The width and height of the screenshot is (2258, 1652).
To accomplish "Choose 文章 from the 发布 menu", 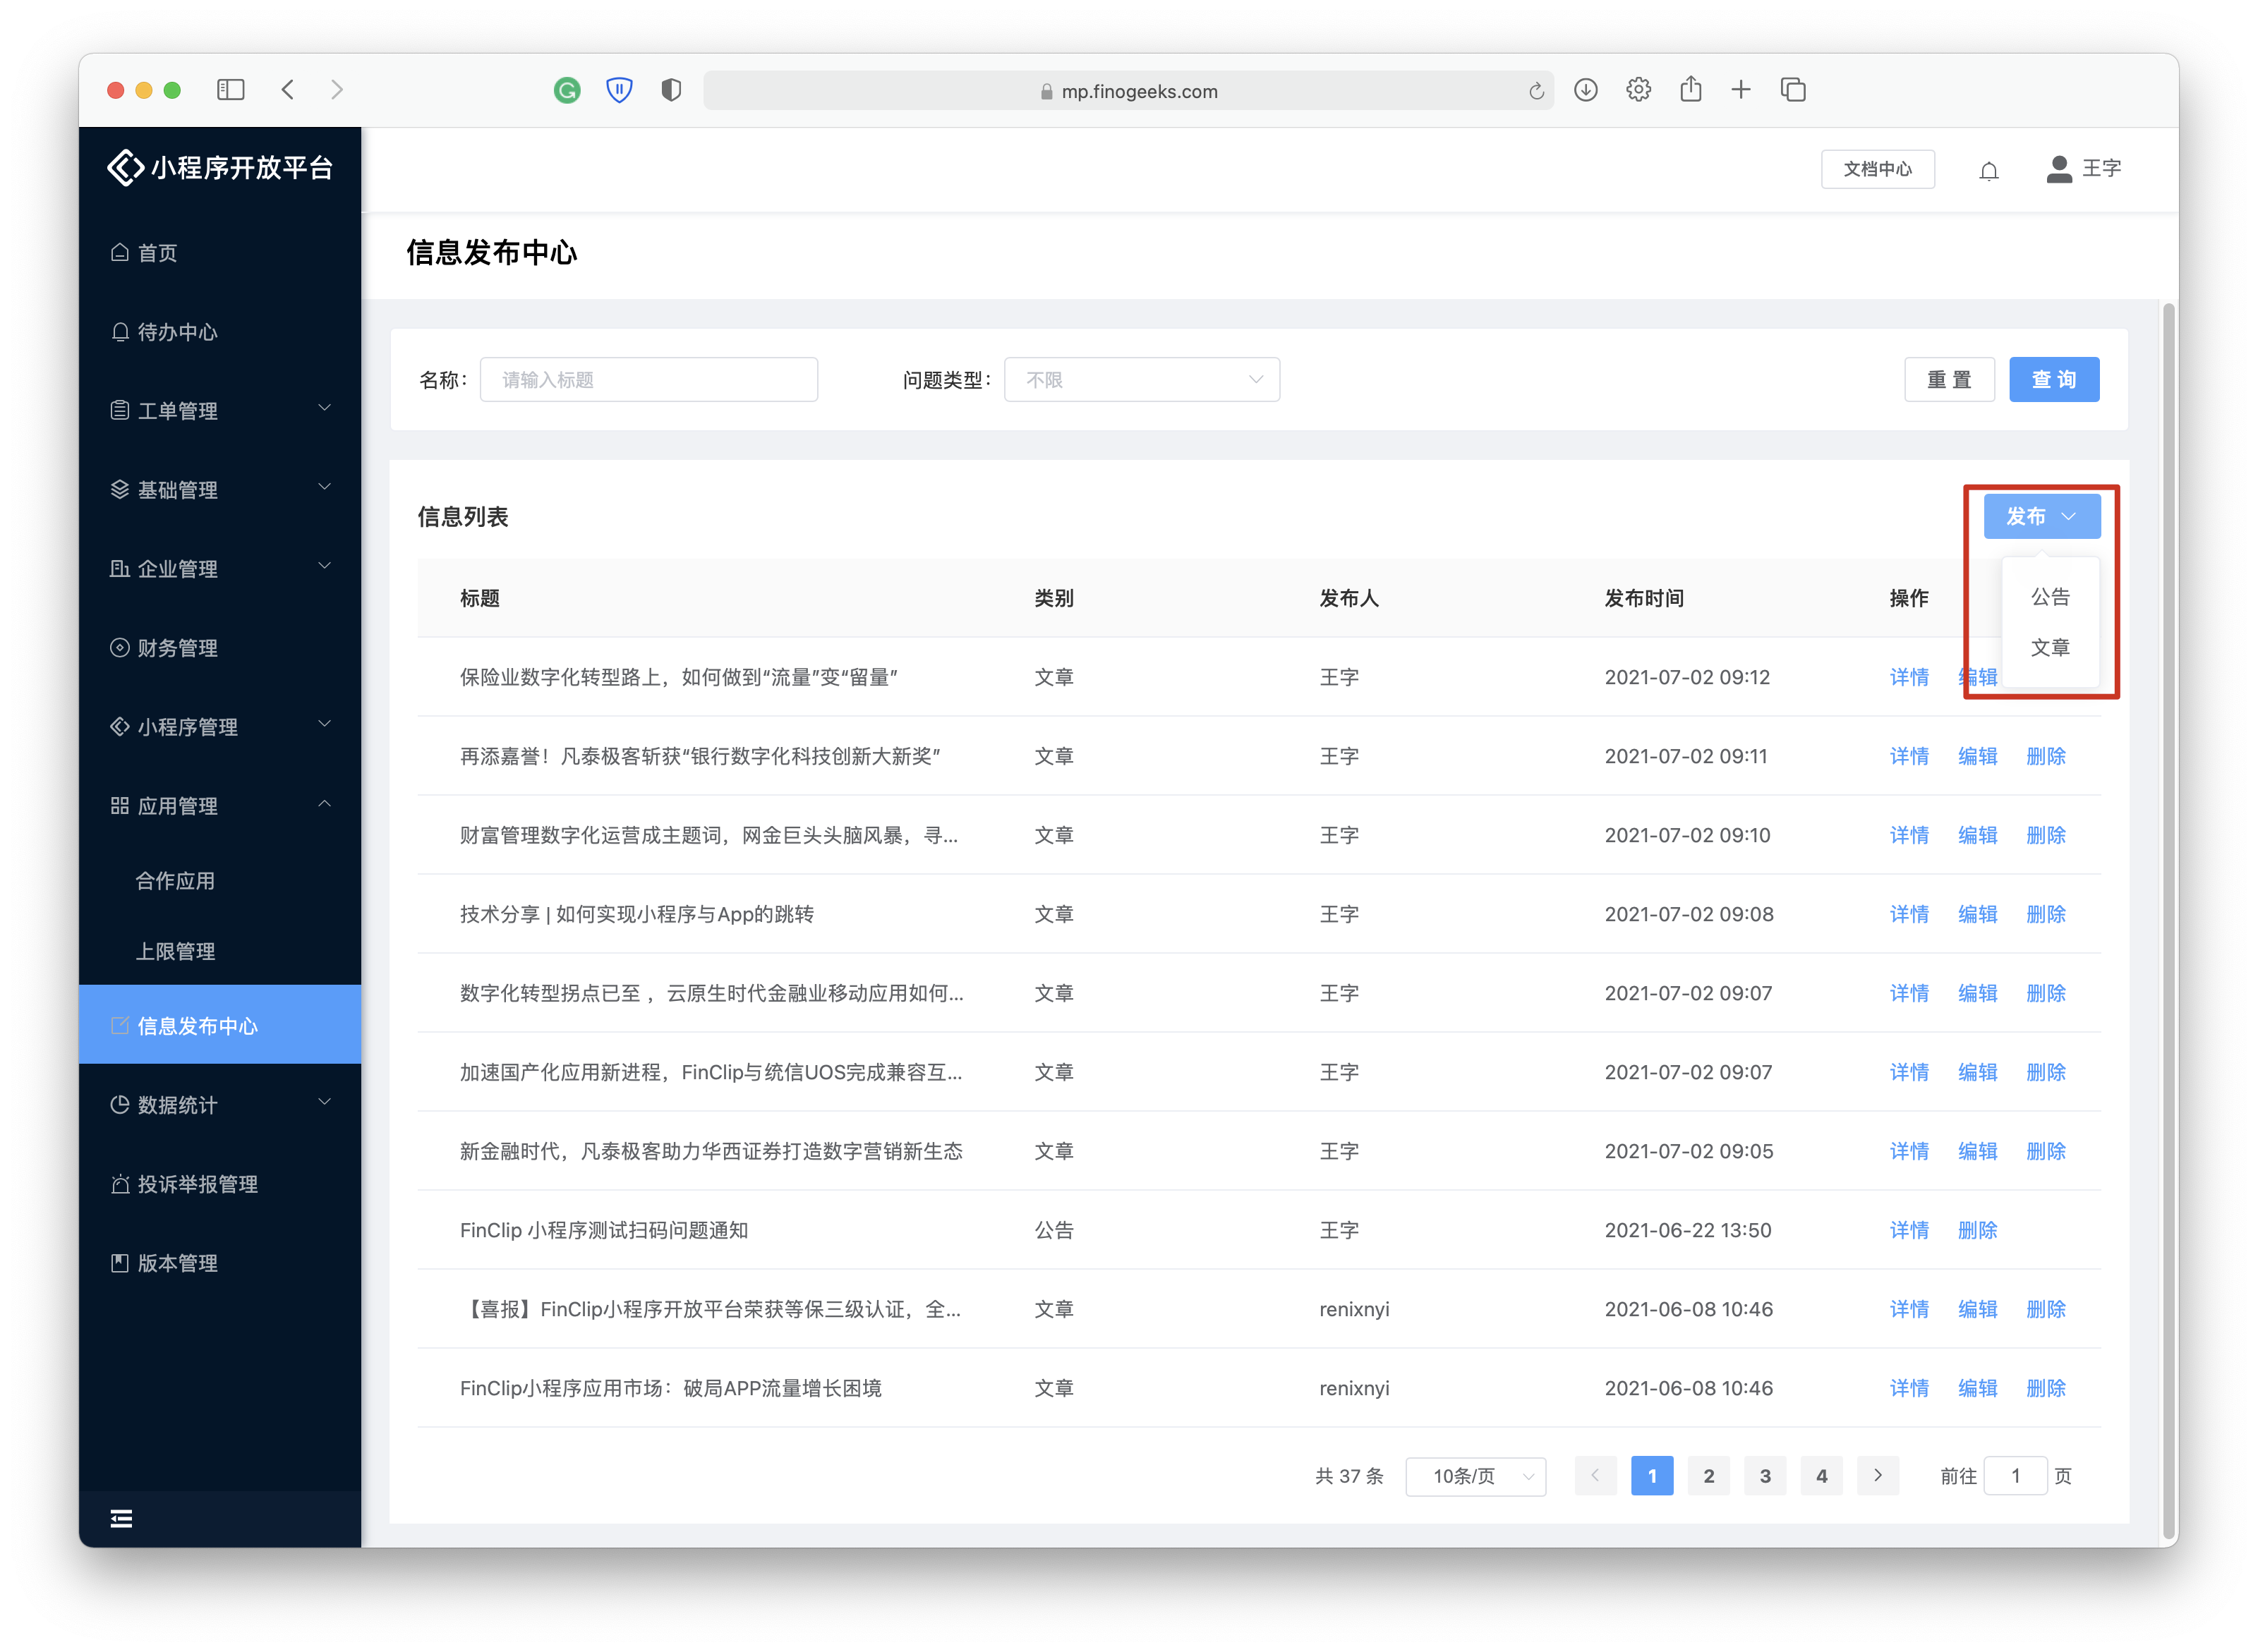I will (2050, 648).
